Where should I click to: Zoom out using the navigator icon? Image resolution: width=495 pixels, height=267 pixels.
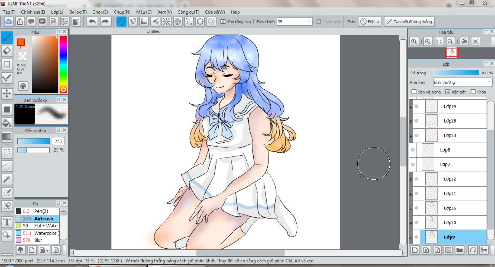[x=451, y=42]
